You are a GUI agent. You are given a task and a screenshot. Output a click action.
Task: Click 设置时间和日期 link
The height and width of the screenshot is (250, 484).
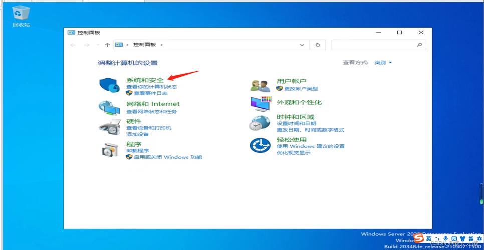296,124
